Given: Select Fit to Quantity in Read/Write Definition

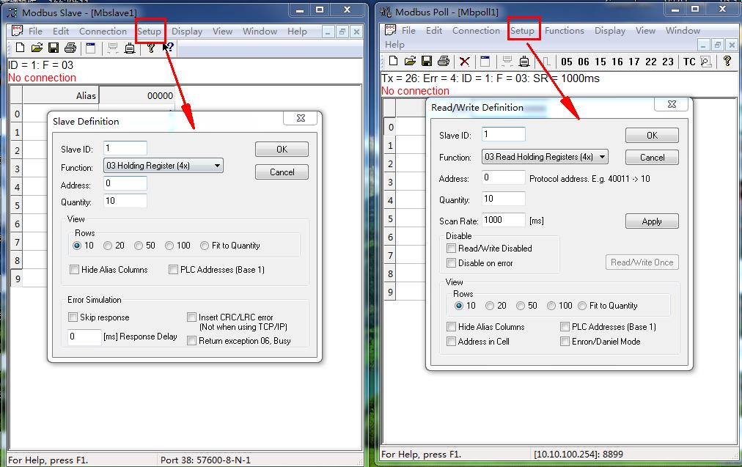Looking at the screenshot, I should [x=582, y=306].
